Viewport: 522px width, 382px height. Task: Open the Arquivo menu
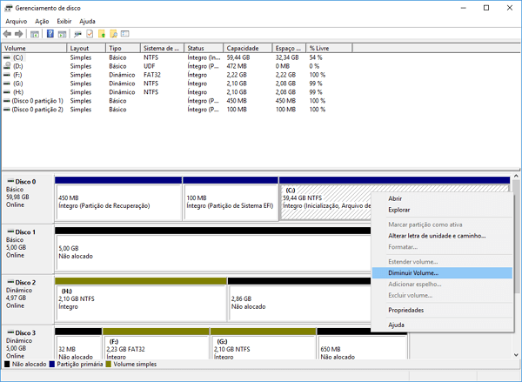(x=17, y=20)
